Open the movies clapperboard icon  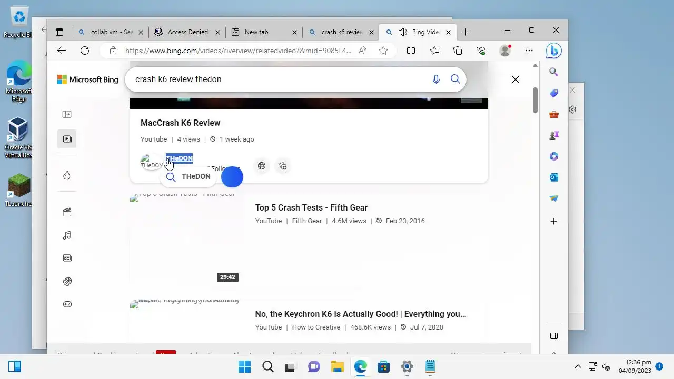67,212
